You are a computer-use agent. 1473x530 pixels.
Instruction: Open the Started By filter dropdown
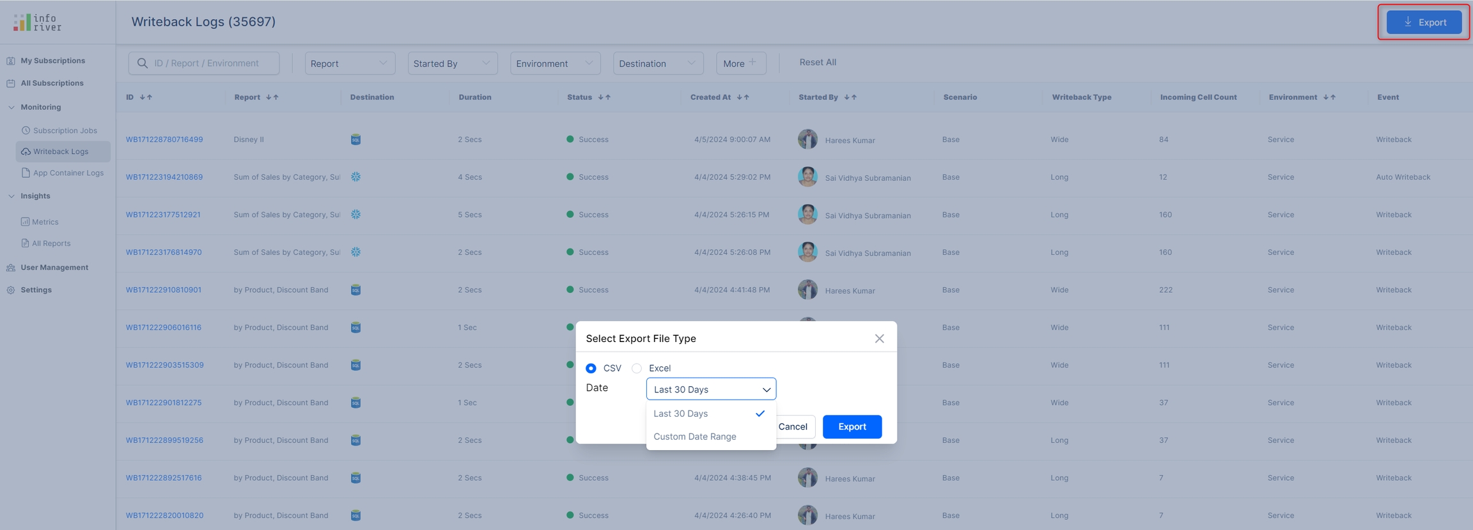pyautogui.click(x=452, y=63)
